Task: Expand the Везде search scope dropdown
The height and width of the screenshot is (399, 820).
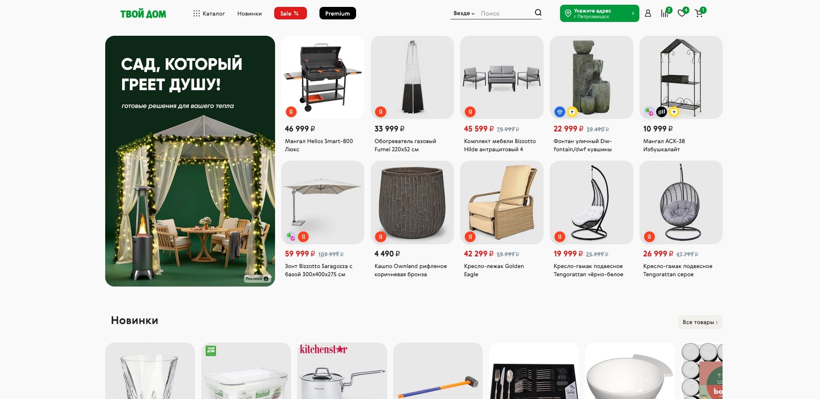Action: pos(464,13)
